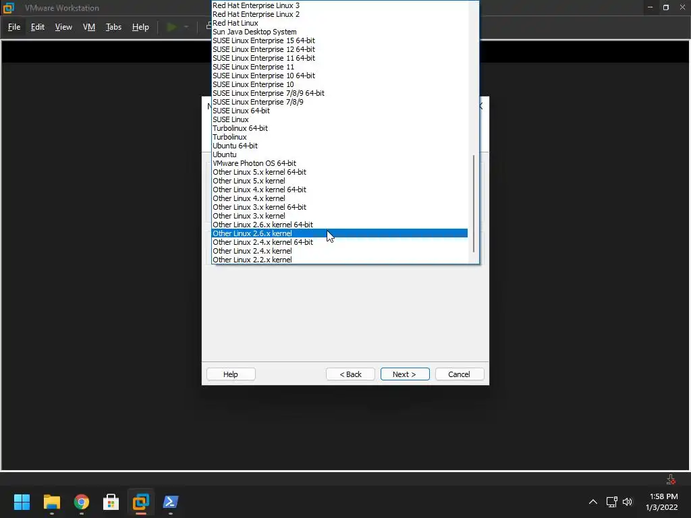
Task: Minimize the VMware Workstation window
Action: tap(650, 7)
